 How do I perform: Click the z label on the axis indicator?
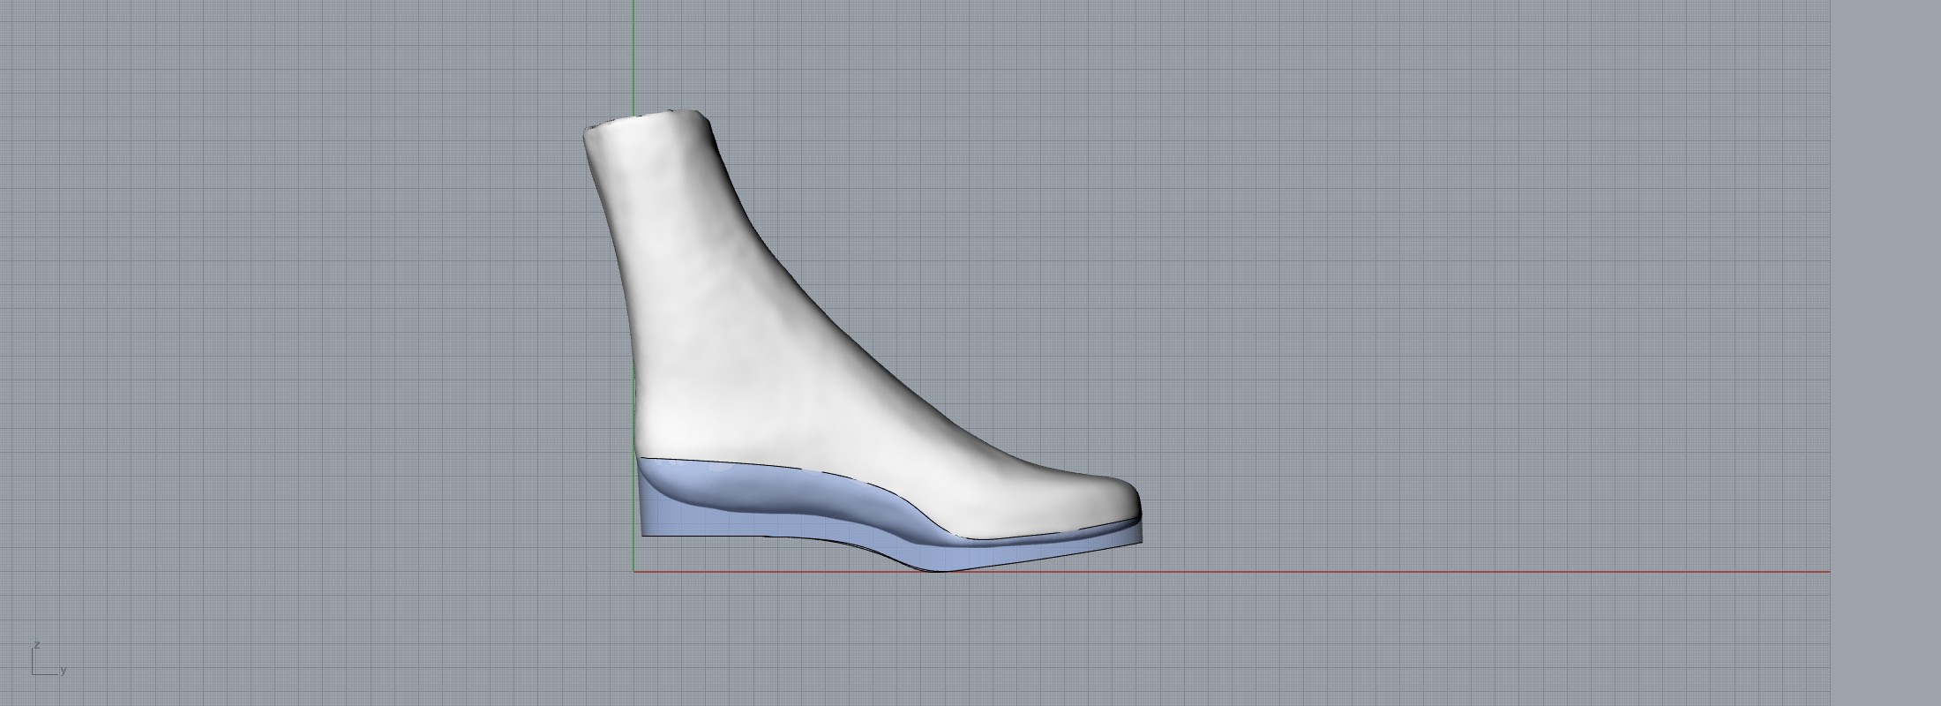pyautogui.click(x=36, y=645)
